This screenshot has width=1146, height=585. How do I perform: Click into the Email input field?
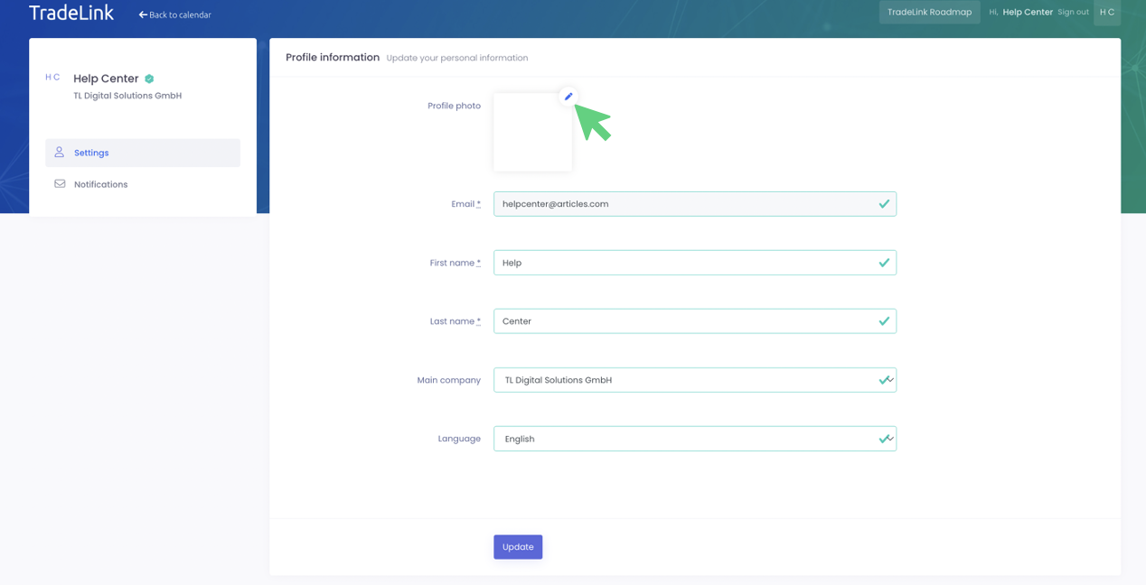click(687, 204)
